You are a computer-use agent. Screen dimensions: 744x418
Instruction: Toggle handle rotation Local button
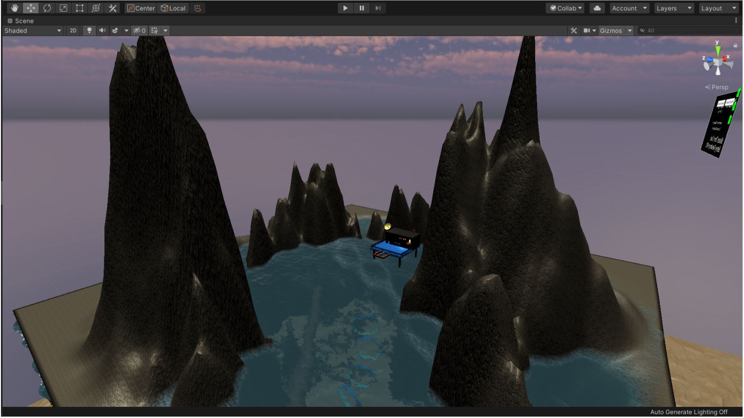173,8
